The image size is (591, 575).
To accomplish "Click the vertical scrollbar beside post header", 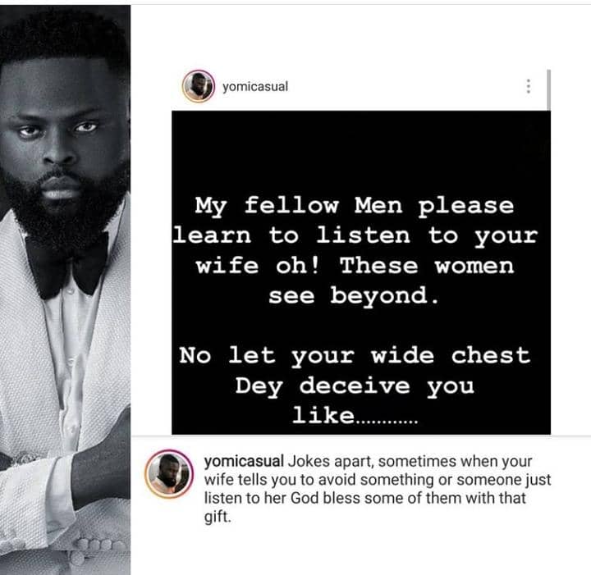I will pyautogui.click(x=549, y=89).
